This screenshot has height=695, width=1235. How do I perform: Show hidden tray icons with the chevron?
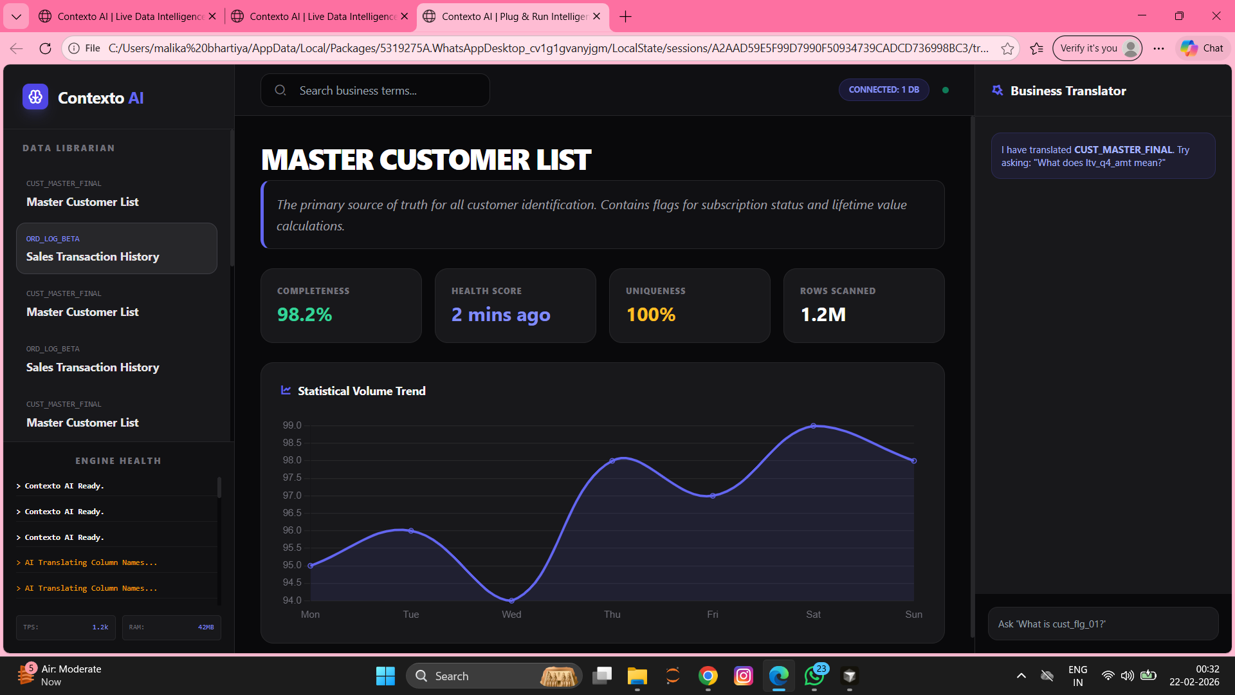(x=1021, y=676)
